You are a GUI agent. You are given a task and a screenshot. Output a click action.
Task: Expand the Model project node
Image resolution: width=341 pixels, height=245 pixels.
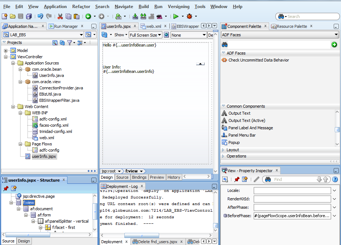6,51
